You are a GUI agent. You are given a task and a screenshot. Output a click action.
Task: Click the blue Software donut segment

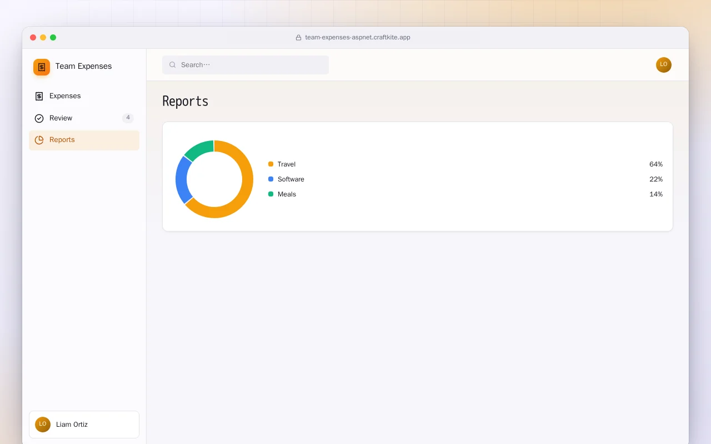tap(181, 179)
